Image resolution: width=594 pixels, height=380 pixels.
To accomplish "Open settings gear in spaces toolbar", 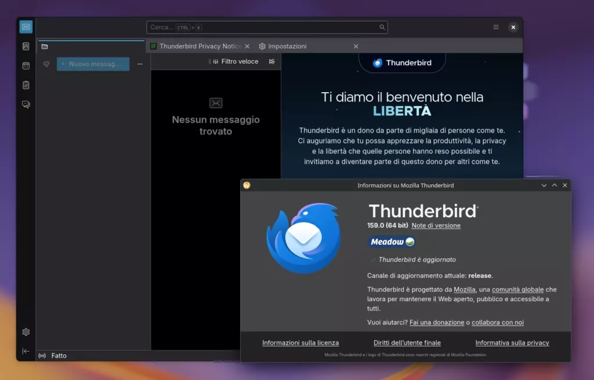I will pyautogui.click(x=26, y=332).
